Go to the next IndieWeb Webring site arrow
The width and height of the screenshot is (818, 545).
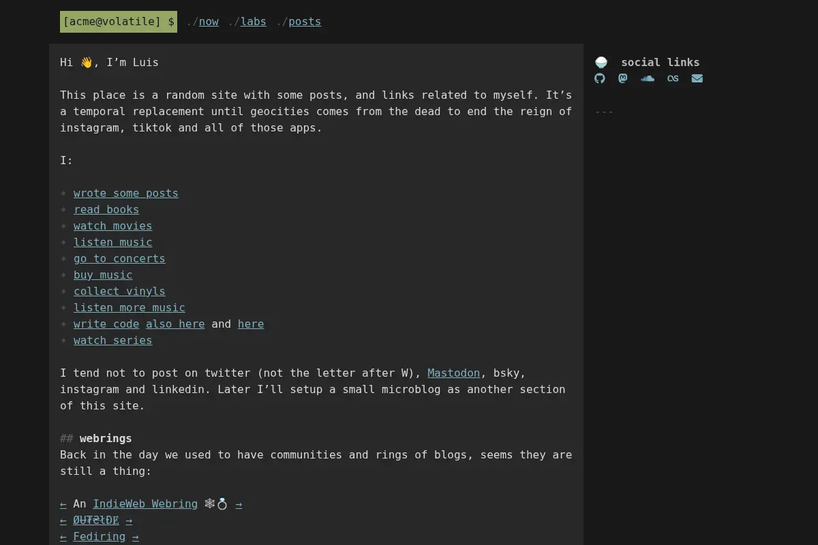tap(239, 504)
